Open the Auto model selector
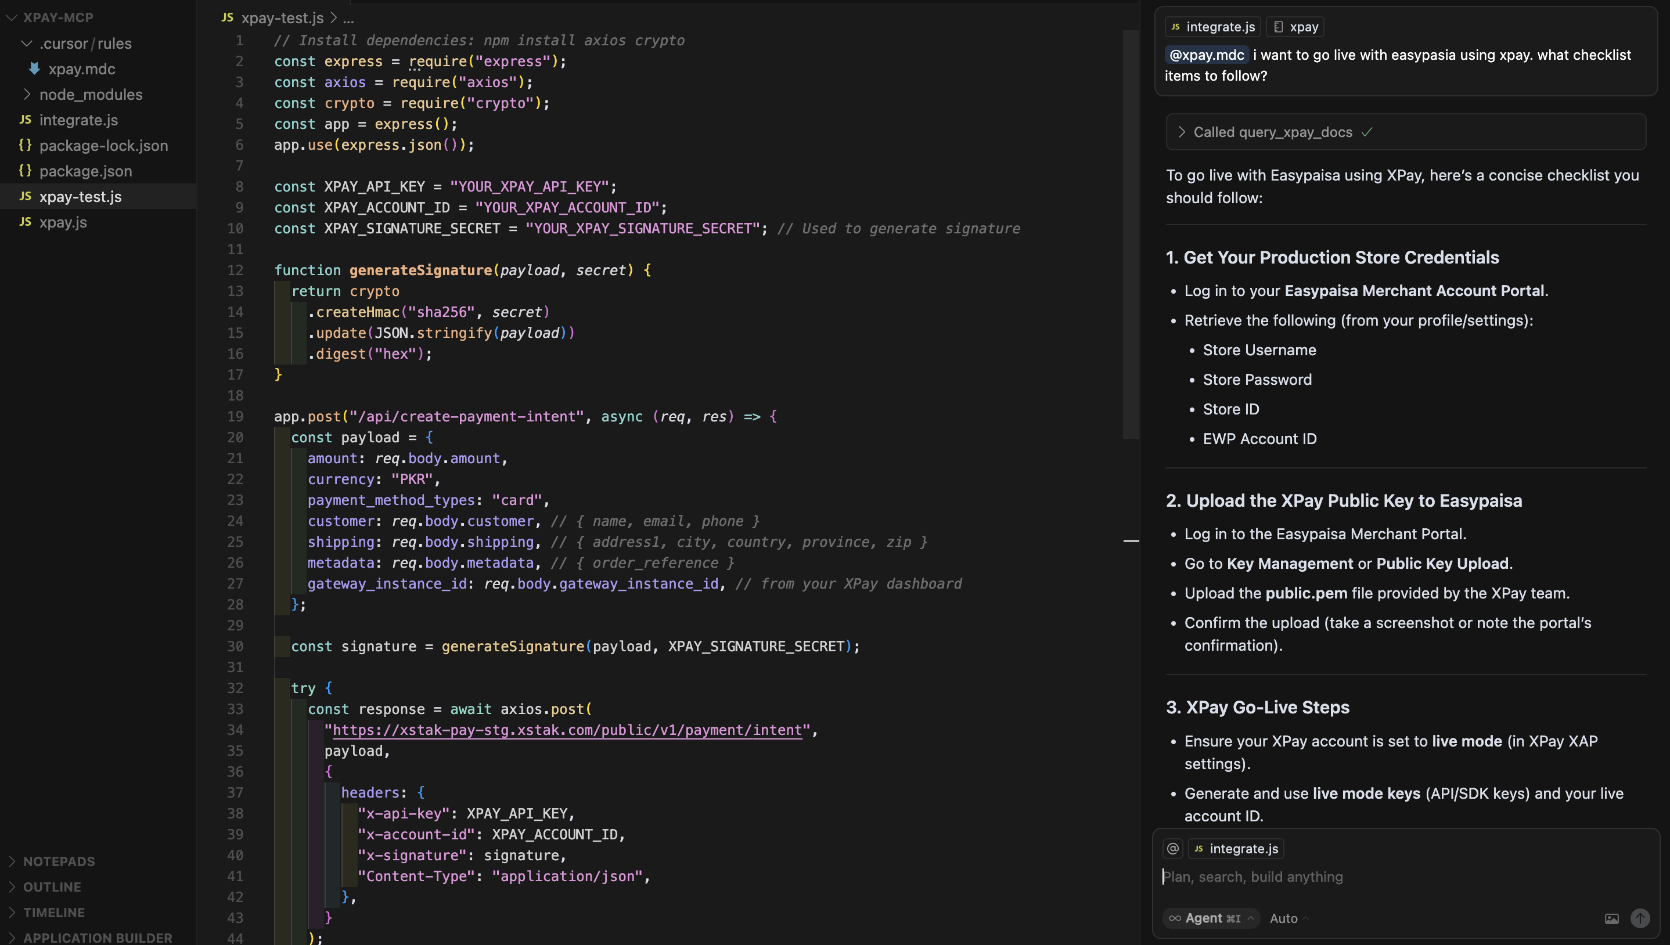The width and height of the screenshot is (1670, 945). point(1289,918)
